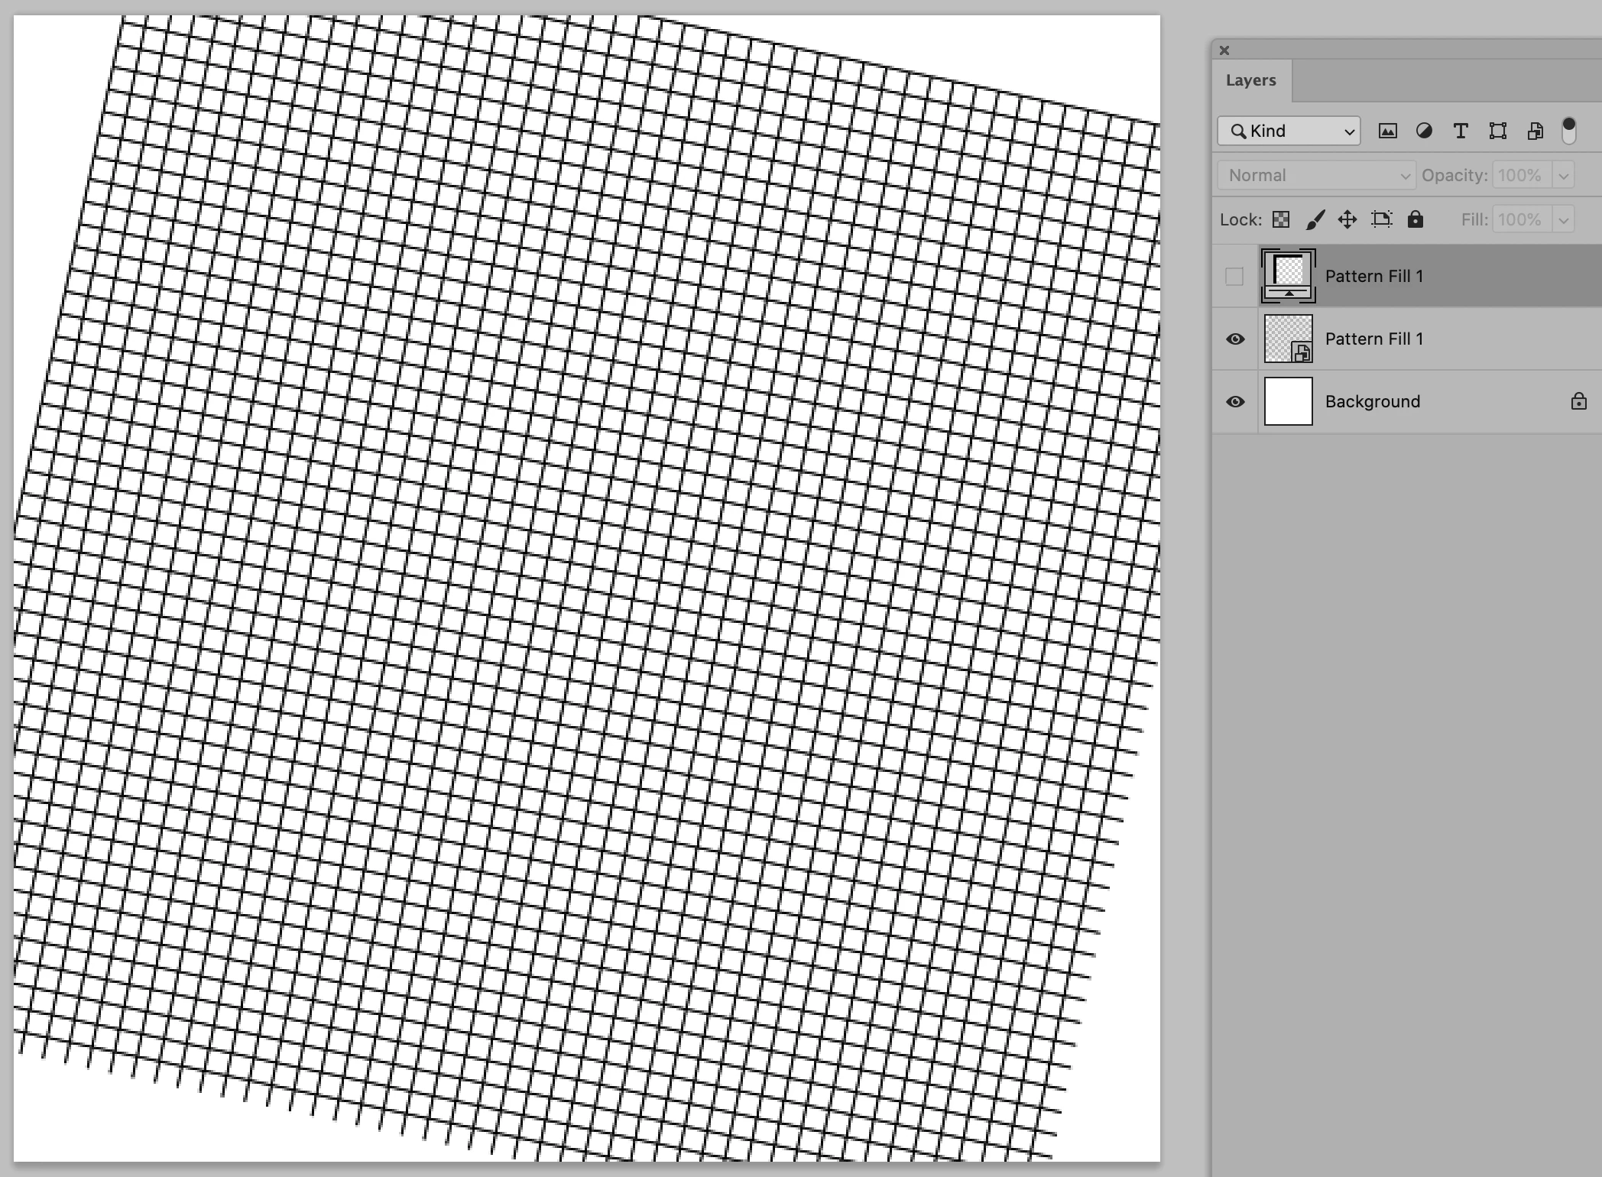Click lock position move icon
Screen dimensions: 1602x1177
tap(1347, 220)
